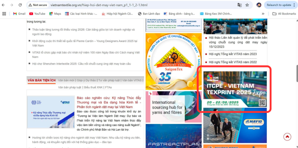Click the ITCPE Vietnam Texprint 2025 banner
The width and height of the screenshot is (298, 148).
coord(235,89)
